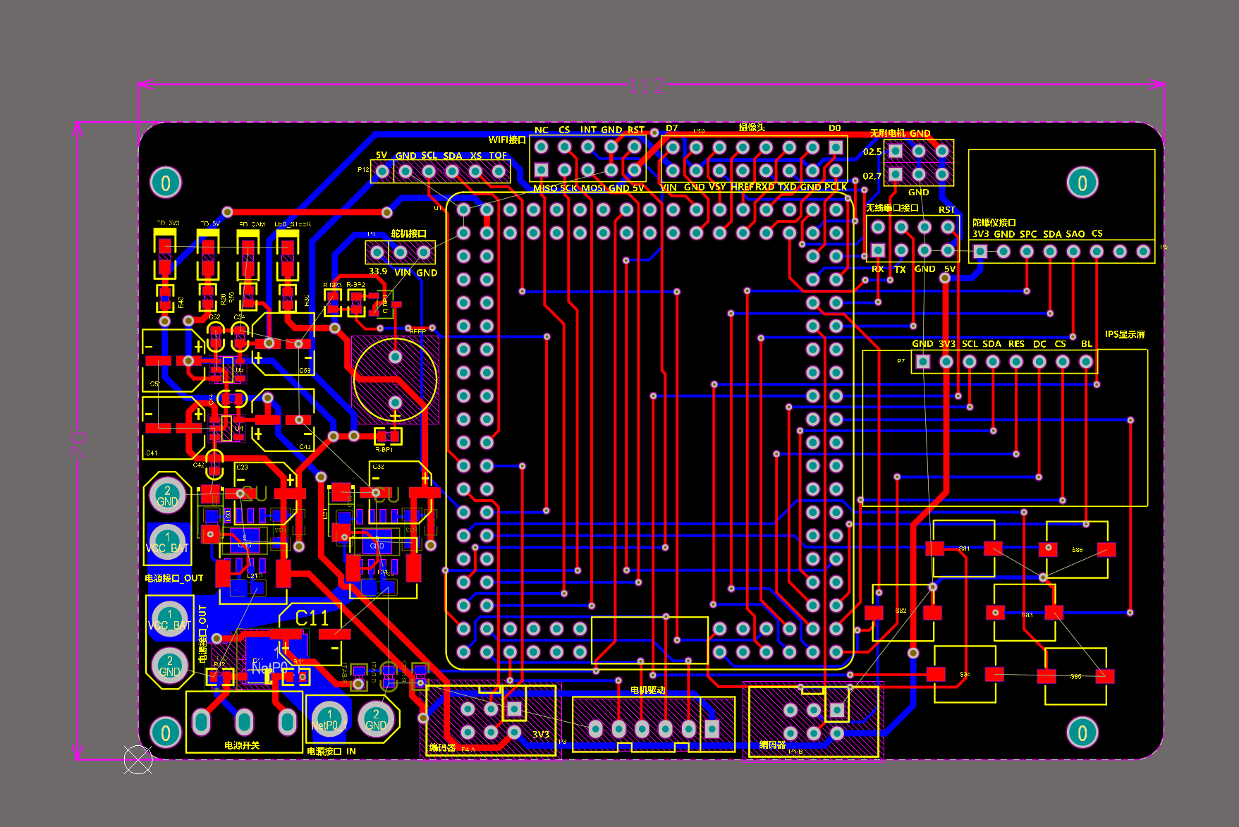This screenshot has width=1239, height=827.
Task: Select the C41 capacitor designator
Action: coord(152,453)
